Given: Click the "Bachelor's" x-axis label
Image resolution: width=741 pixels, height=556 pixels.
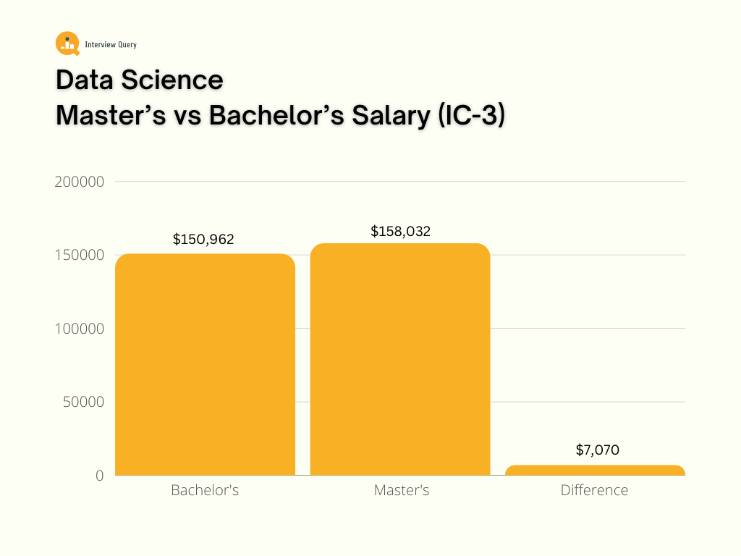Looking at the screenshot, I should click(205, 490).
